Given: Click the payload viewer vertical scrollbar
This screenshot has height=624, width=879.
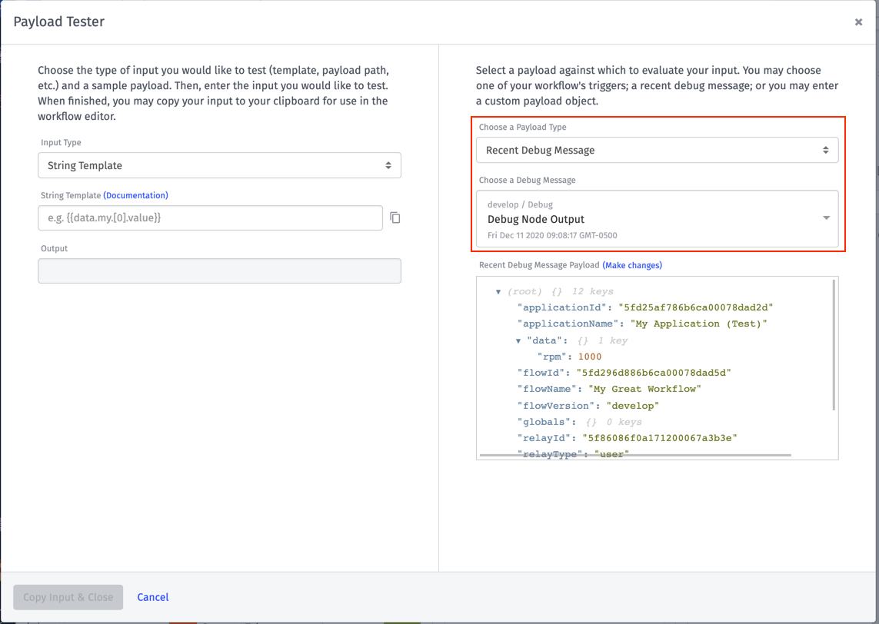Looking at the screenshot, I should [x=834, y=345].
